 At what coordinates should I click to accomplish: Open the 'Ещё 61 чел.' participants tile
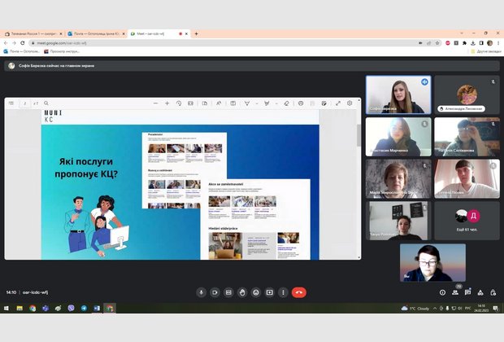pyautogui.click(x=467, y=221)
